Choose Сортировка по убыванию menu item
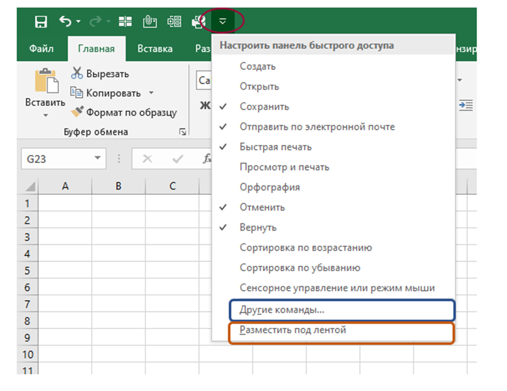 (334, 267)
